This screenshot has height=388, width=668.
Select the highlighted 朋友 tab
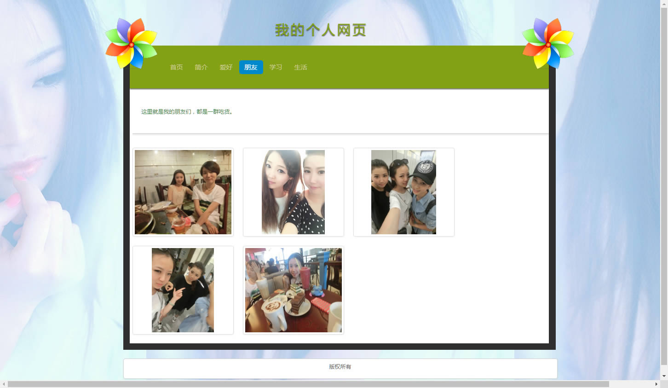(x=251, y=67)
